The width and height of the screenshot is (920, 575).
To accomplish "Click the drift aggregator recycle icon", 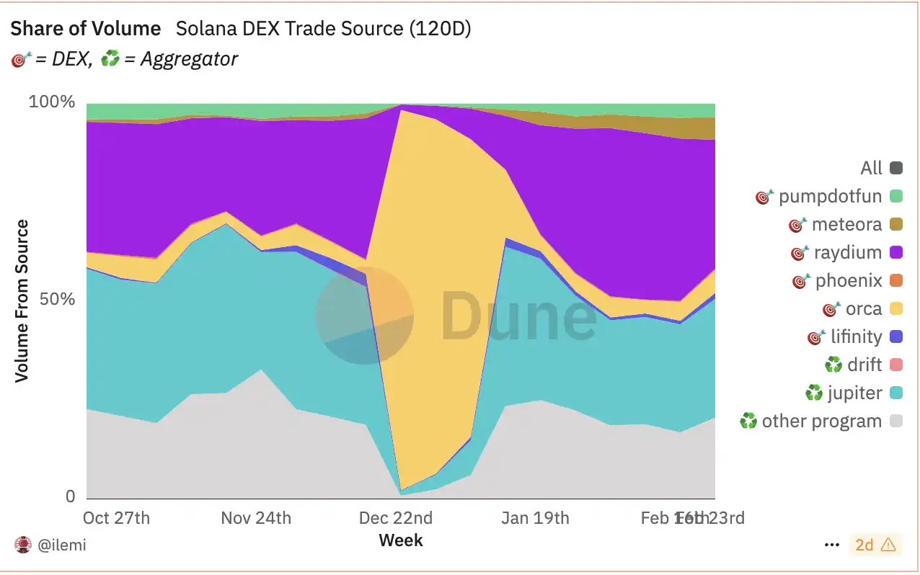I will [833, 365].
